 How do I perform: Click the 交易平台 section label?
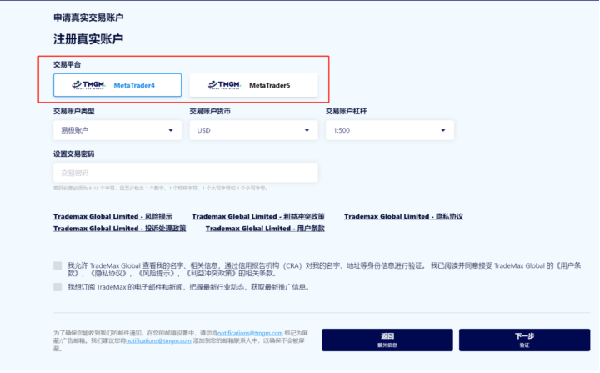(67, 64)
